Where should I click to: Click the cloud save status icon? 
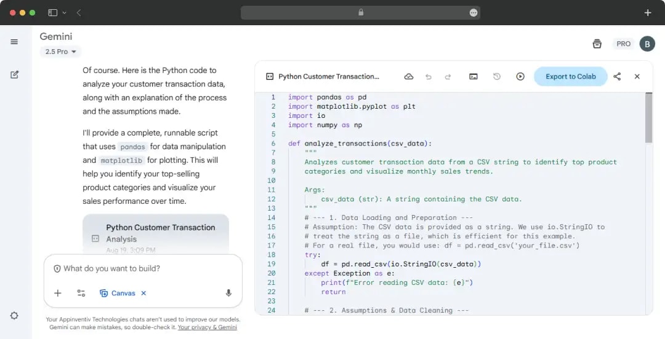tap(408, 77)
